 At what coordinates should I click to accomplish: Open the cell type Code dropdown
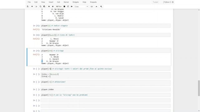[x=81, y=7]
